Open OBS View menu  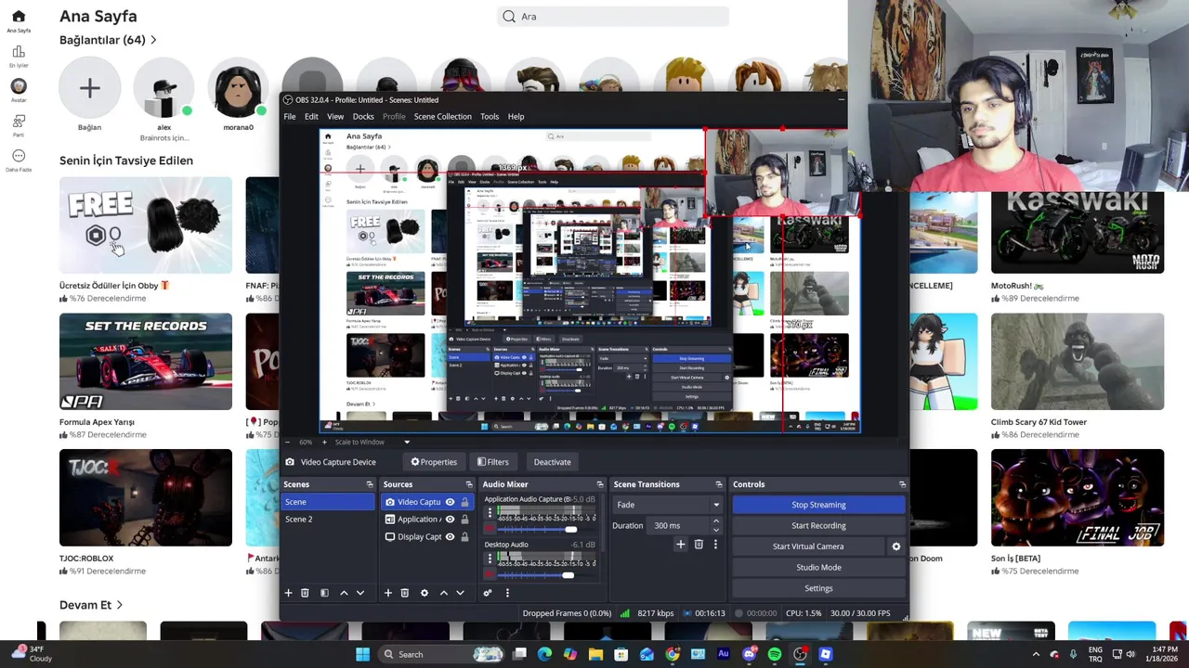[335, 117]
